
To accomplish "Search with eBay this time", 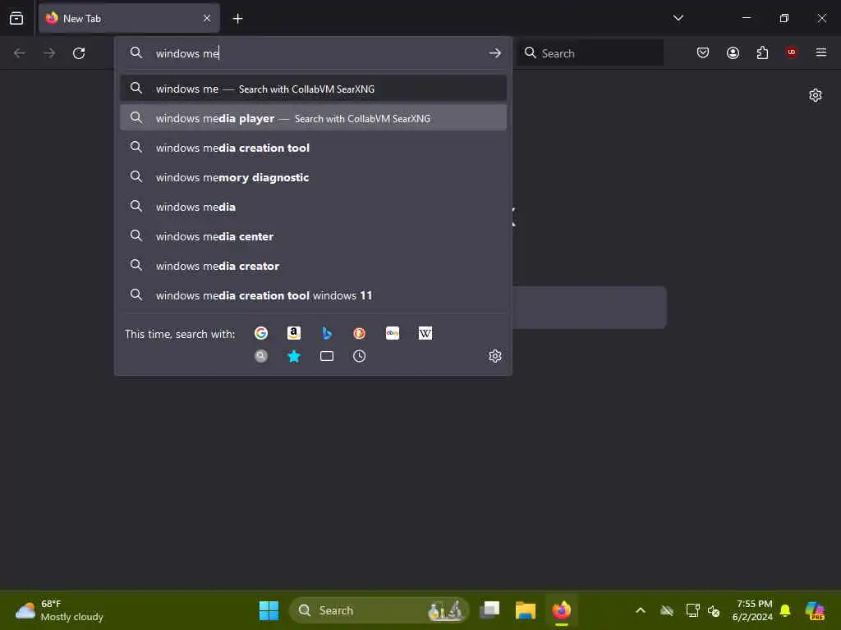I will (x=392, y=333).
